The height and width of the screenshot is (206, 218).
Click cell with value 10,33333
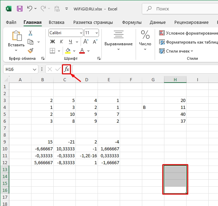click(x=64, y=149)
